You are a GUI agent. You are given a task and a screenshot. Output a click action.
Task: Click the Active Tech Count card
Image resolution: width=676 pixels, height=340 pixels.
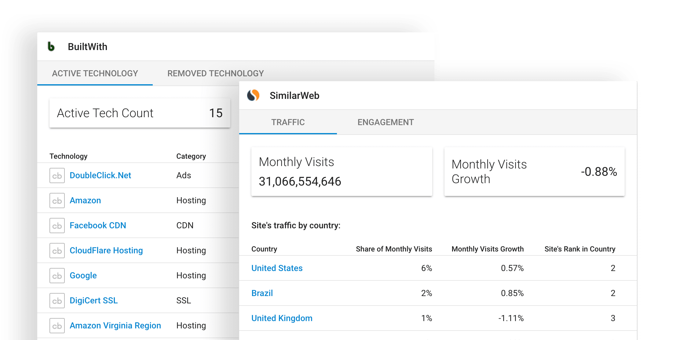[x=140, y=113]
